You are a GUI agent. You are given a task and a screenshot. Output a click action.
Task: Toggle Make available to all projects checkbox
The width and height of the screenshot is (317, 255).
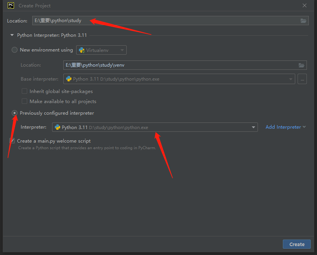(24, 101)
